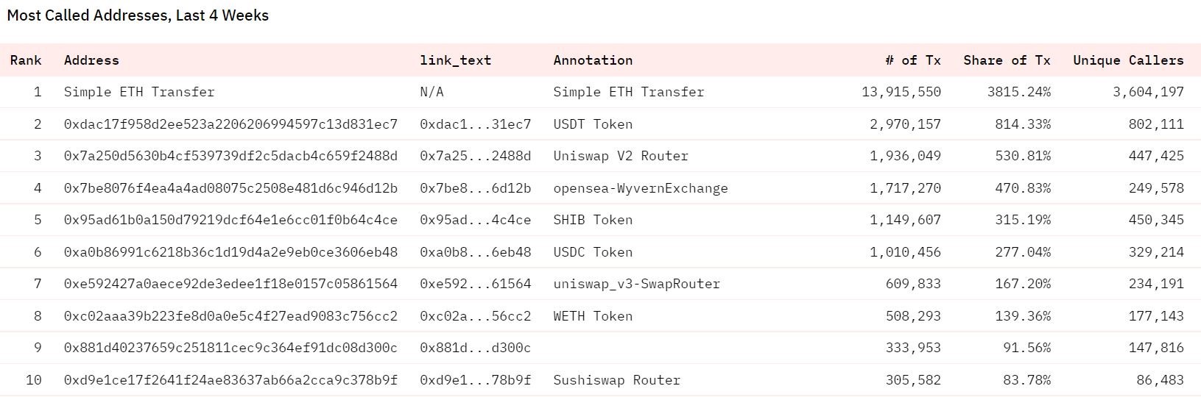Select the Simple ETH Transfer address cell

coord(139,92)
